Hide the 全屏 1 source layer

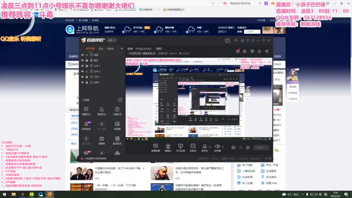[x=82, y=82]
